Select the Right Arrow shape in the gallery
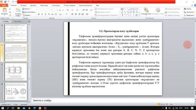196x110 pixels. coord(131,12)
